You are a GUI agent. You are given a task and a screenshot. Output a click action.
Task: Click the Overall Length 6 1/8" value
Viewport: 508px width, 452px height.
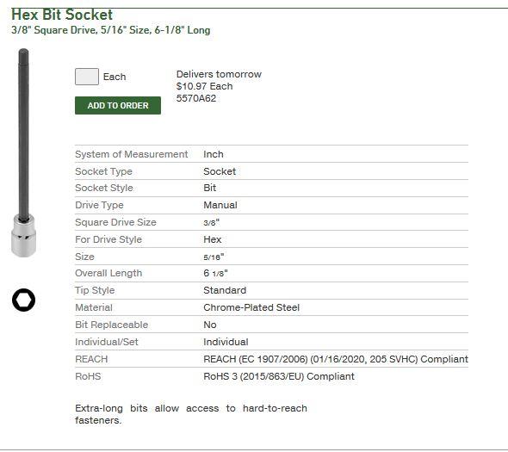(x=215, y=273)
